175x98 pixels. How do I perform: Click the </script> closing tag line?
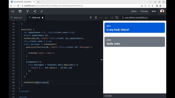click(24, 91)
